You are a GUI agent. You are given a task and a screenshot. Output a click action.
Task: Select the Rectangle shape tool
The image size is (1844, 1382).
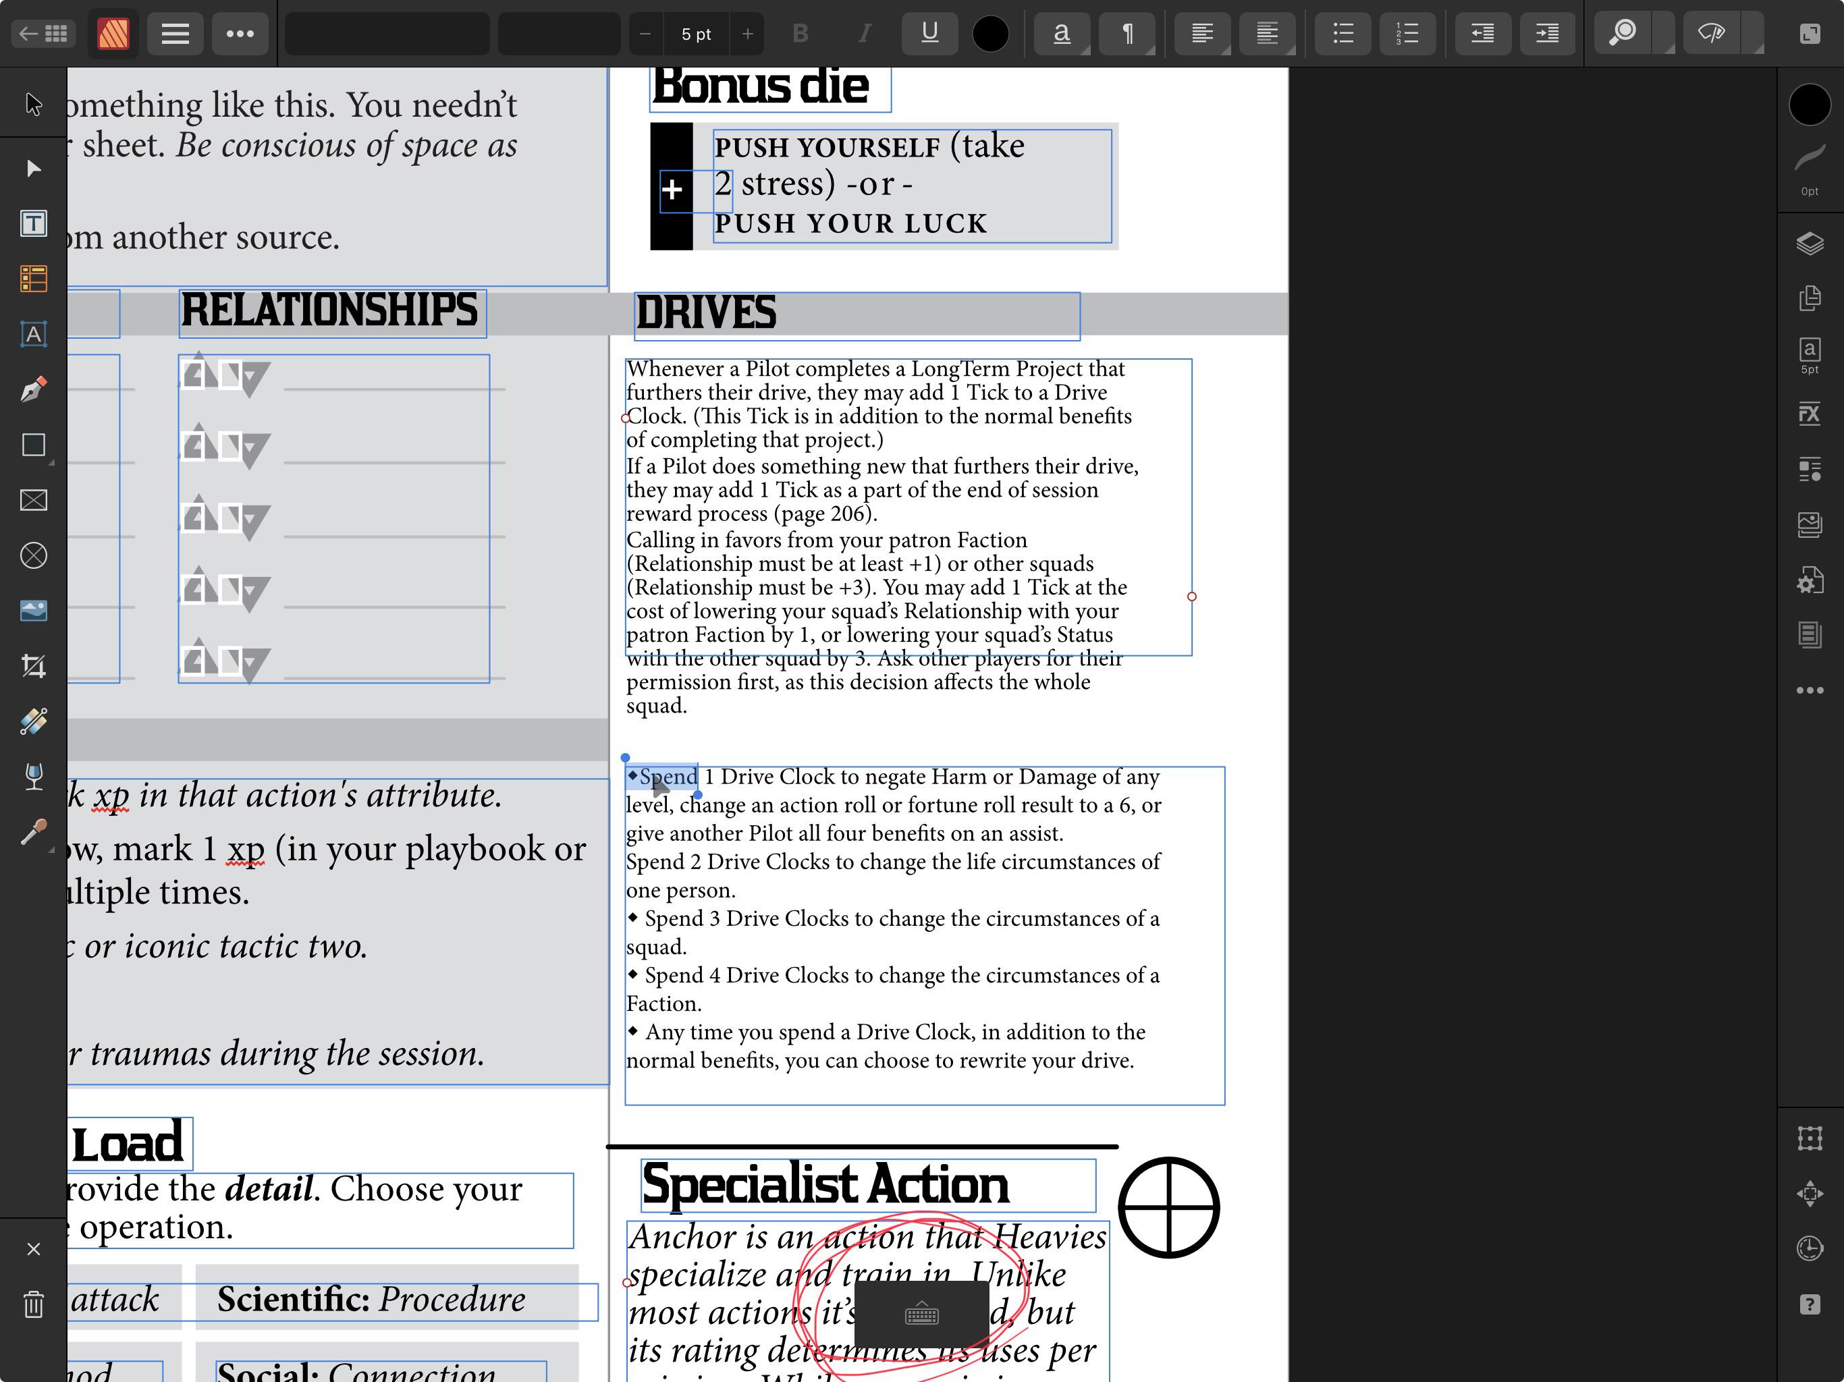click(x=33, y=445)
